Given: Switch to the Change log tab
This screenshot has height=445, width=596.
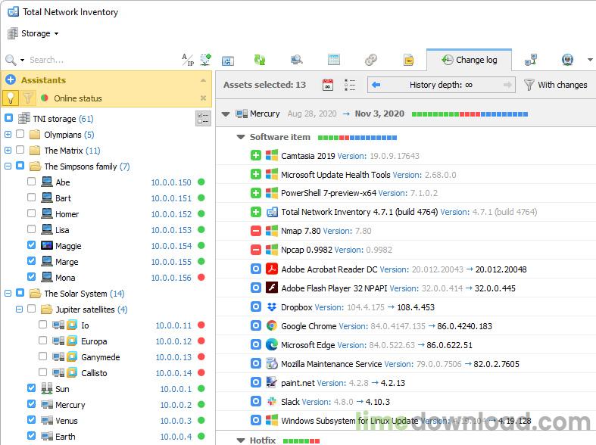Looking at the screenshot, I should [469, 60].
